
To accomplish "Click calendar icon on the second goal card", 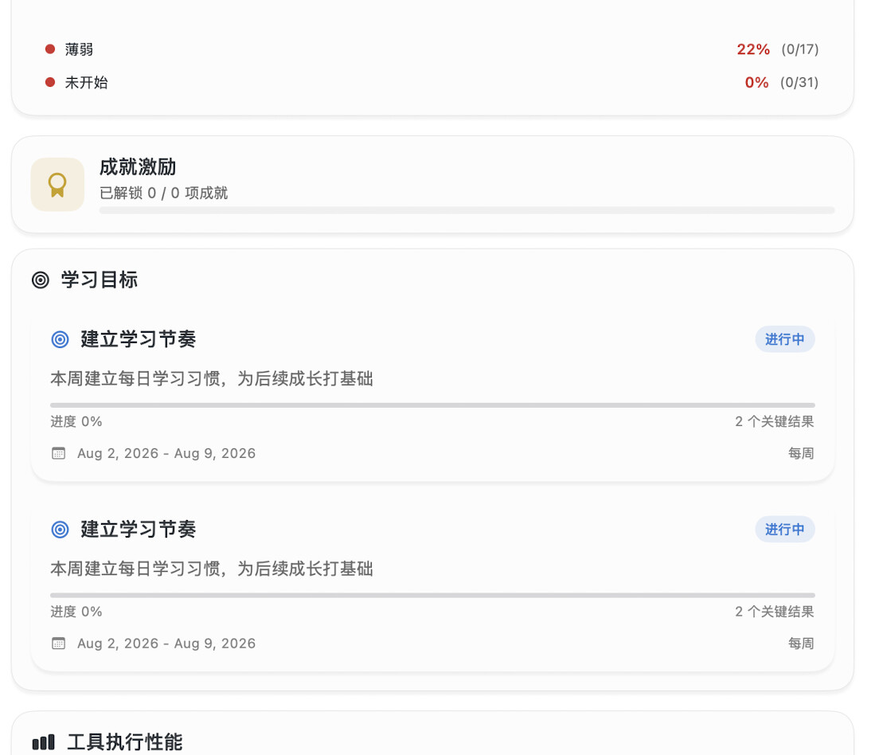I will point(58,644).
